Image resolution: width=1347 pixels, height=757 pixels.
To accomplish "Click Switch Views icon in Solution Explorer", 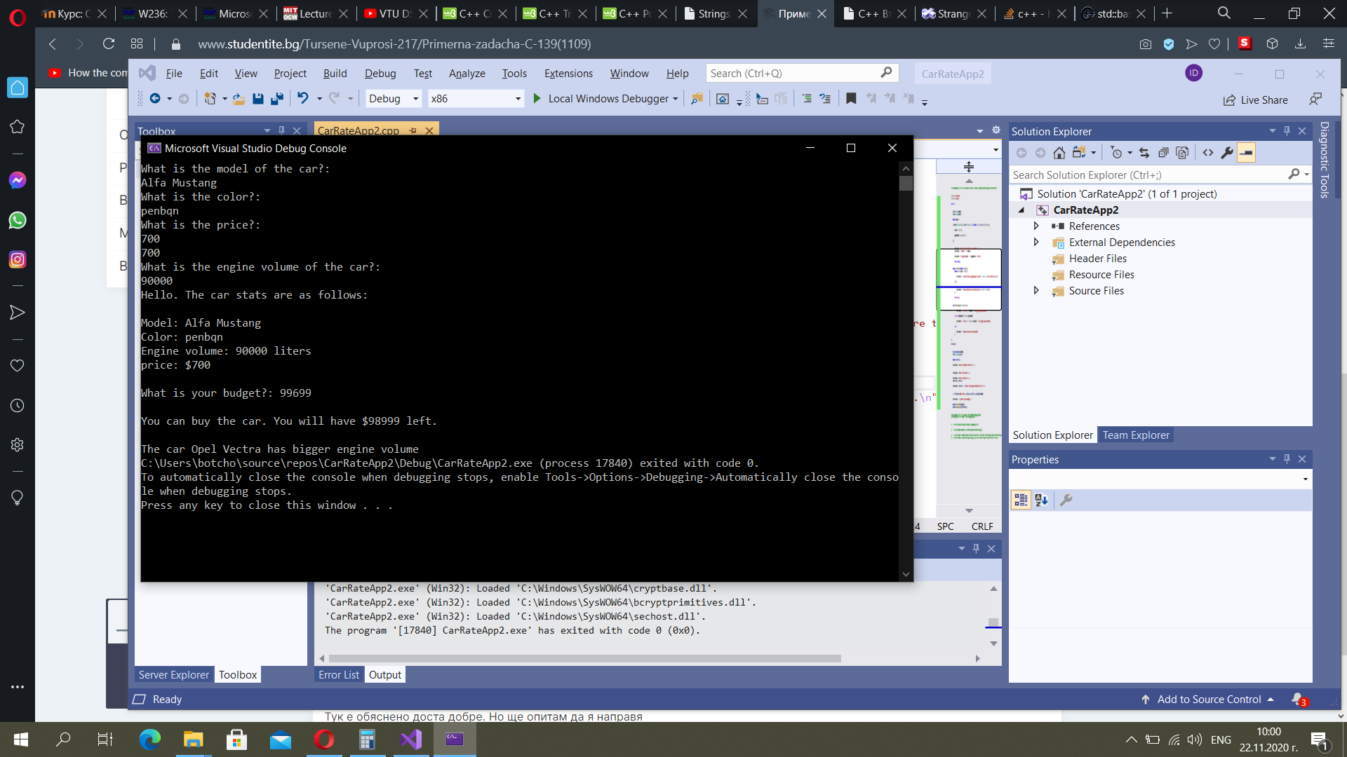I will point(1079,153).
